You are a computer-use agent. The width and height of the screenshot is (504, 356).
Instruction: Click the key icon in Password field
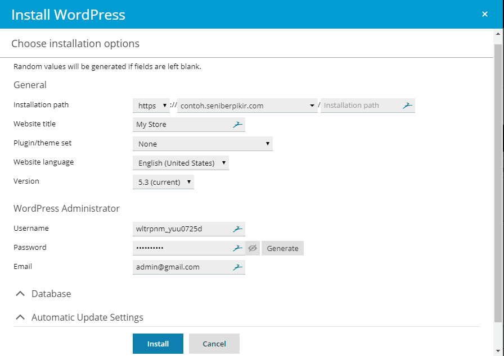tap(237, 248)
